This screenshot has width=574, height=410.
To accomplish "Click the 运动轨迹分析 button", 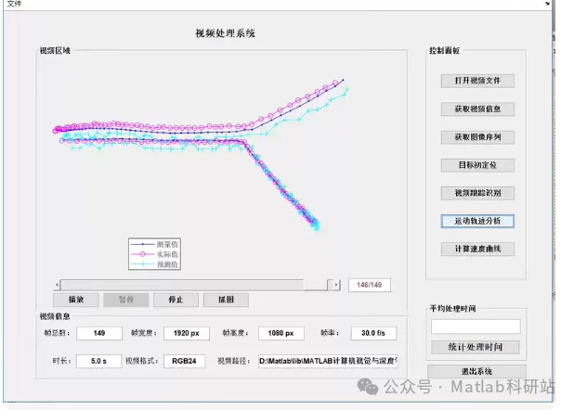I will pos(477,221).
